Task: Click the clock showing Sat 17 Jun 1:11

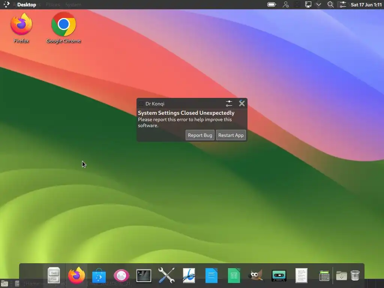Action: pos(366,4)
